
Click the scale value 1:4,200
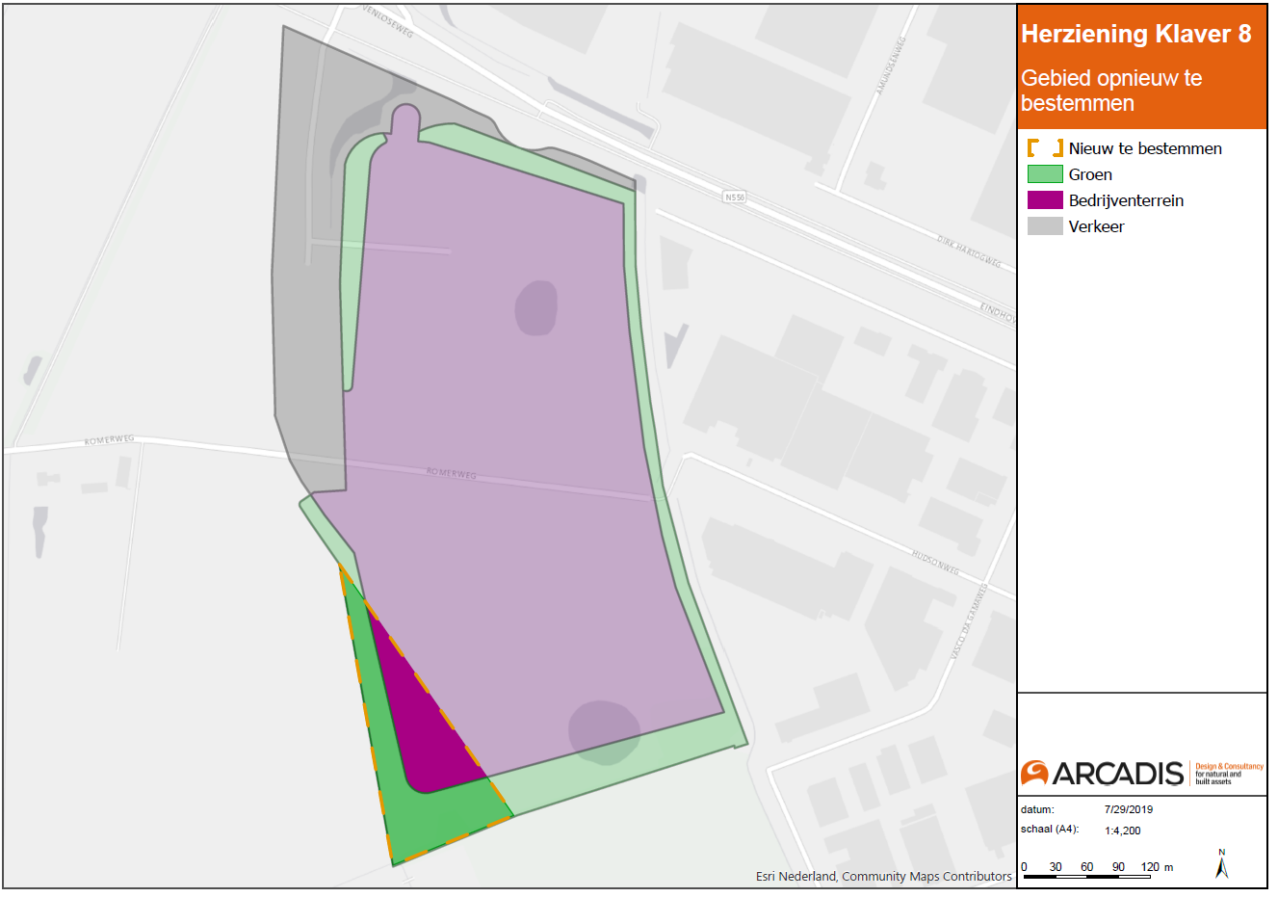click(x=1122, y=831)
